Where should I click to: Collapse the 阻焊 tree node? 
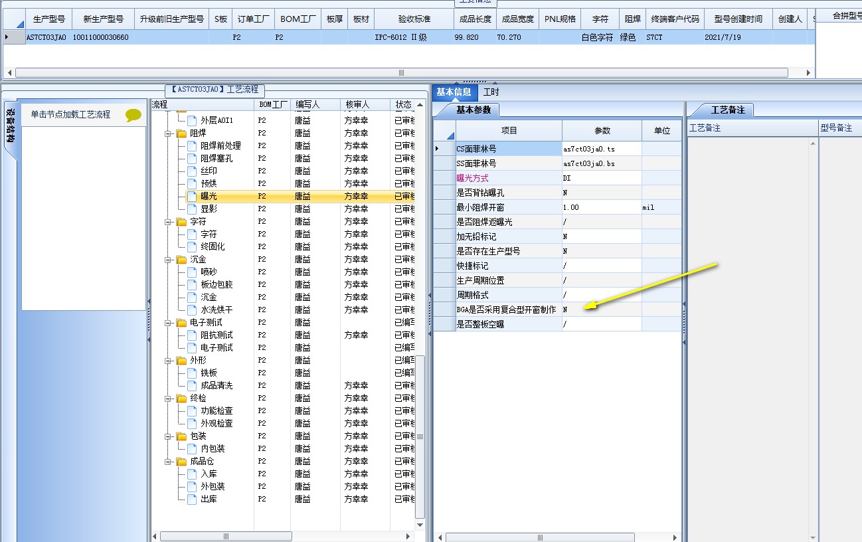point(169,134)
